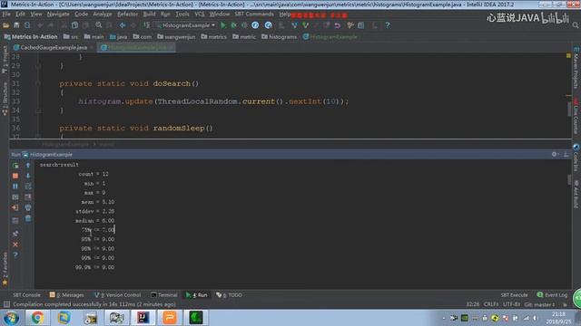Image resolution: width=581 pixels, height=326 pixels.
Task: Open the Refactor menu
Action: [127, 14]
